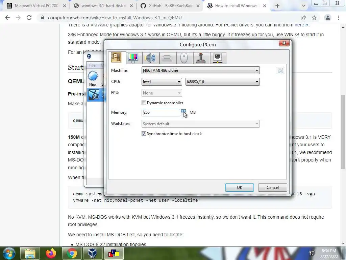Open the Drives configuration tab
The width and height of the screenshot is (346, 260).
(x=167, y=58)
